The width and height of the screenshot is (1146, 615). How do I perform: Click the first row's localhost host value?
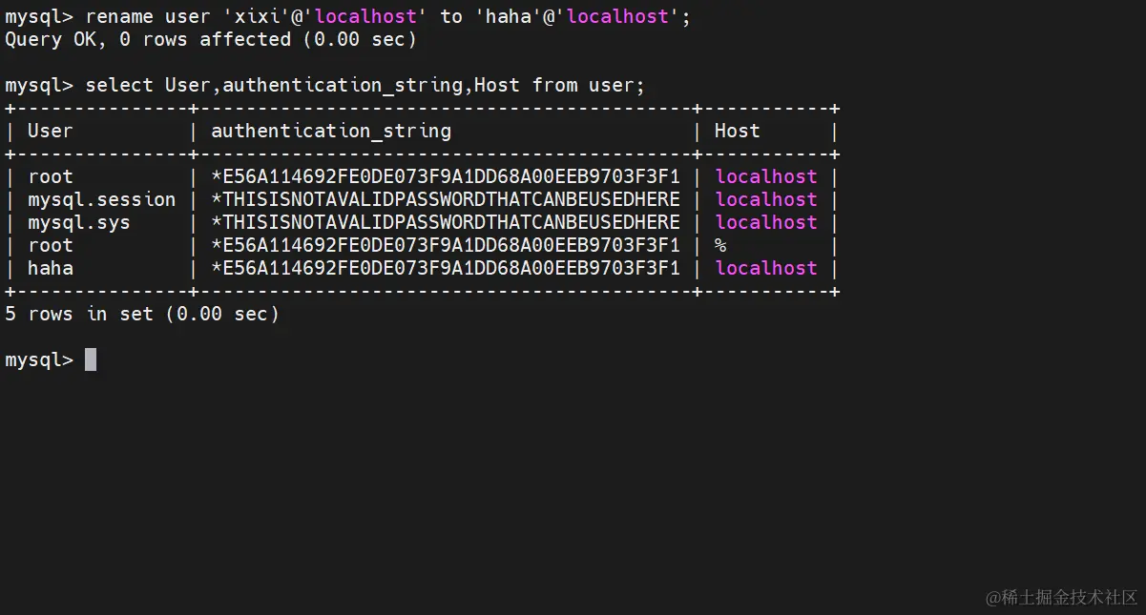tap(766, 176)
